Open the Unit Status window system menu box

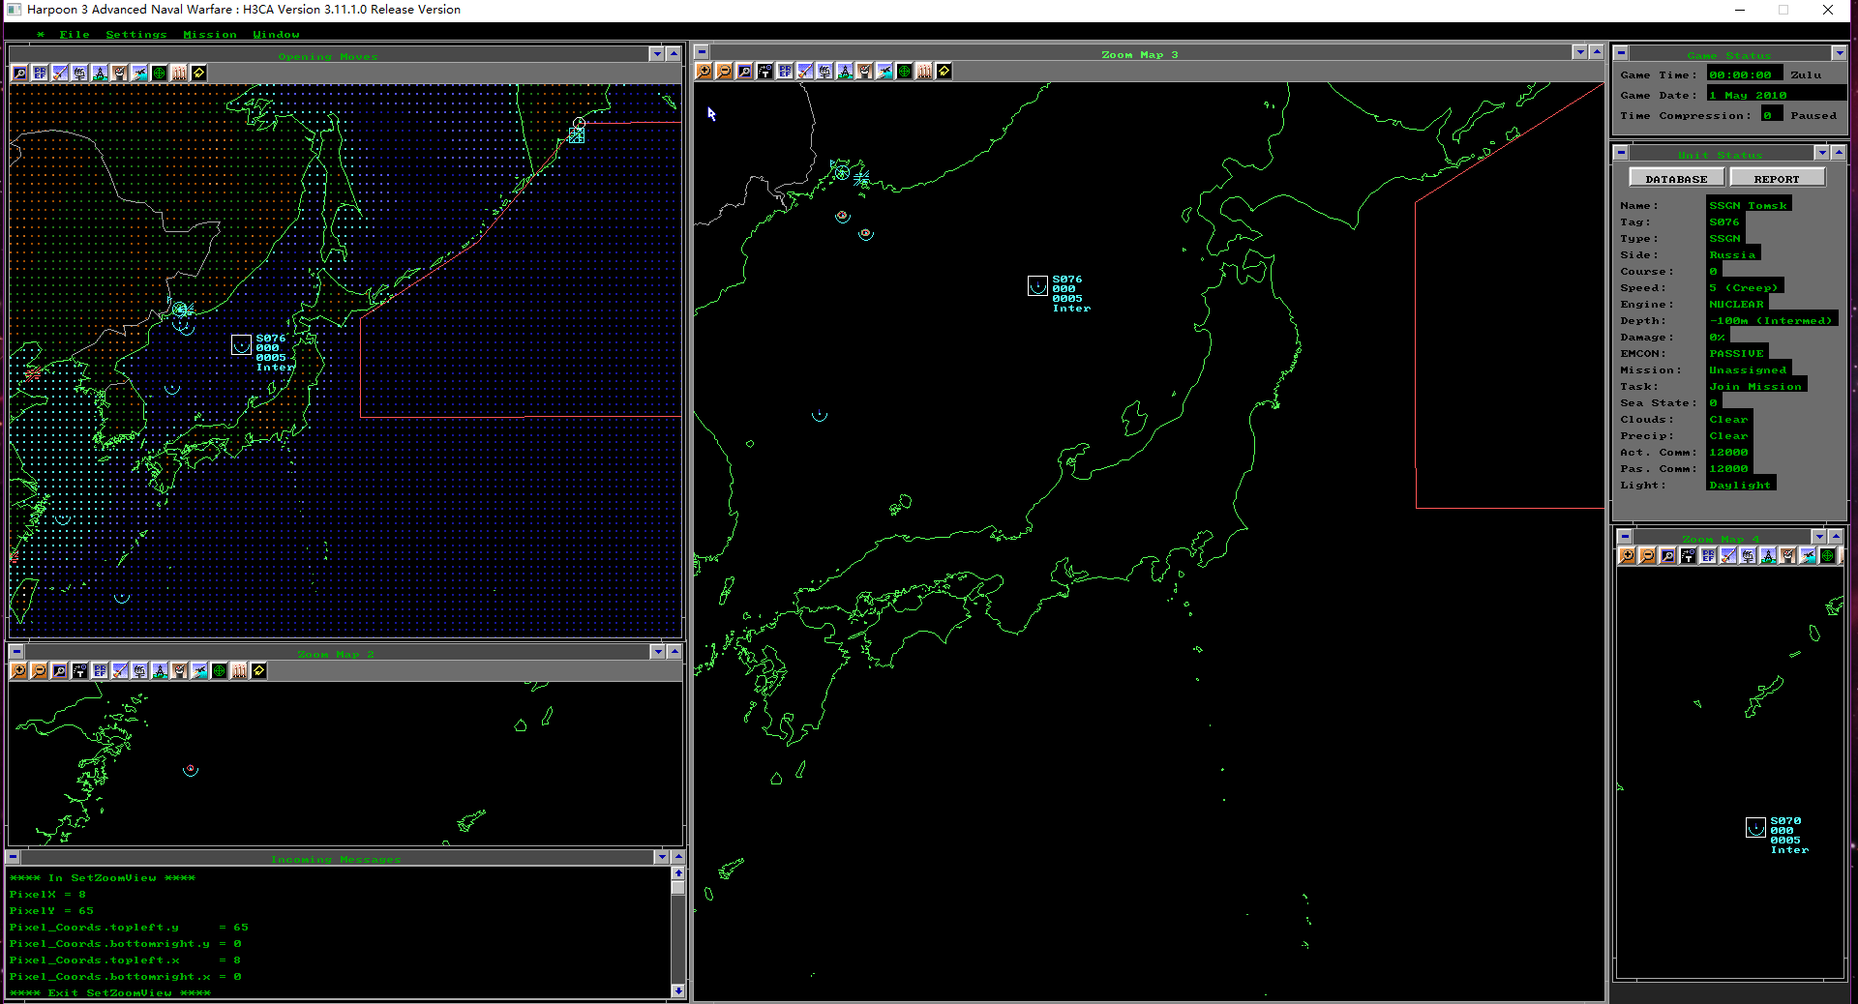coord(1621,153)
